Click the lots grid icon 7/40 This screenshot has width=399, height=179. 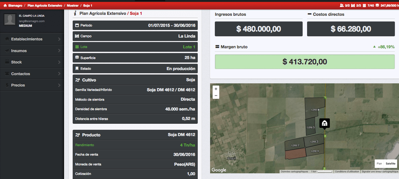click(364, 5)
